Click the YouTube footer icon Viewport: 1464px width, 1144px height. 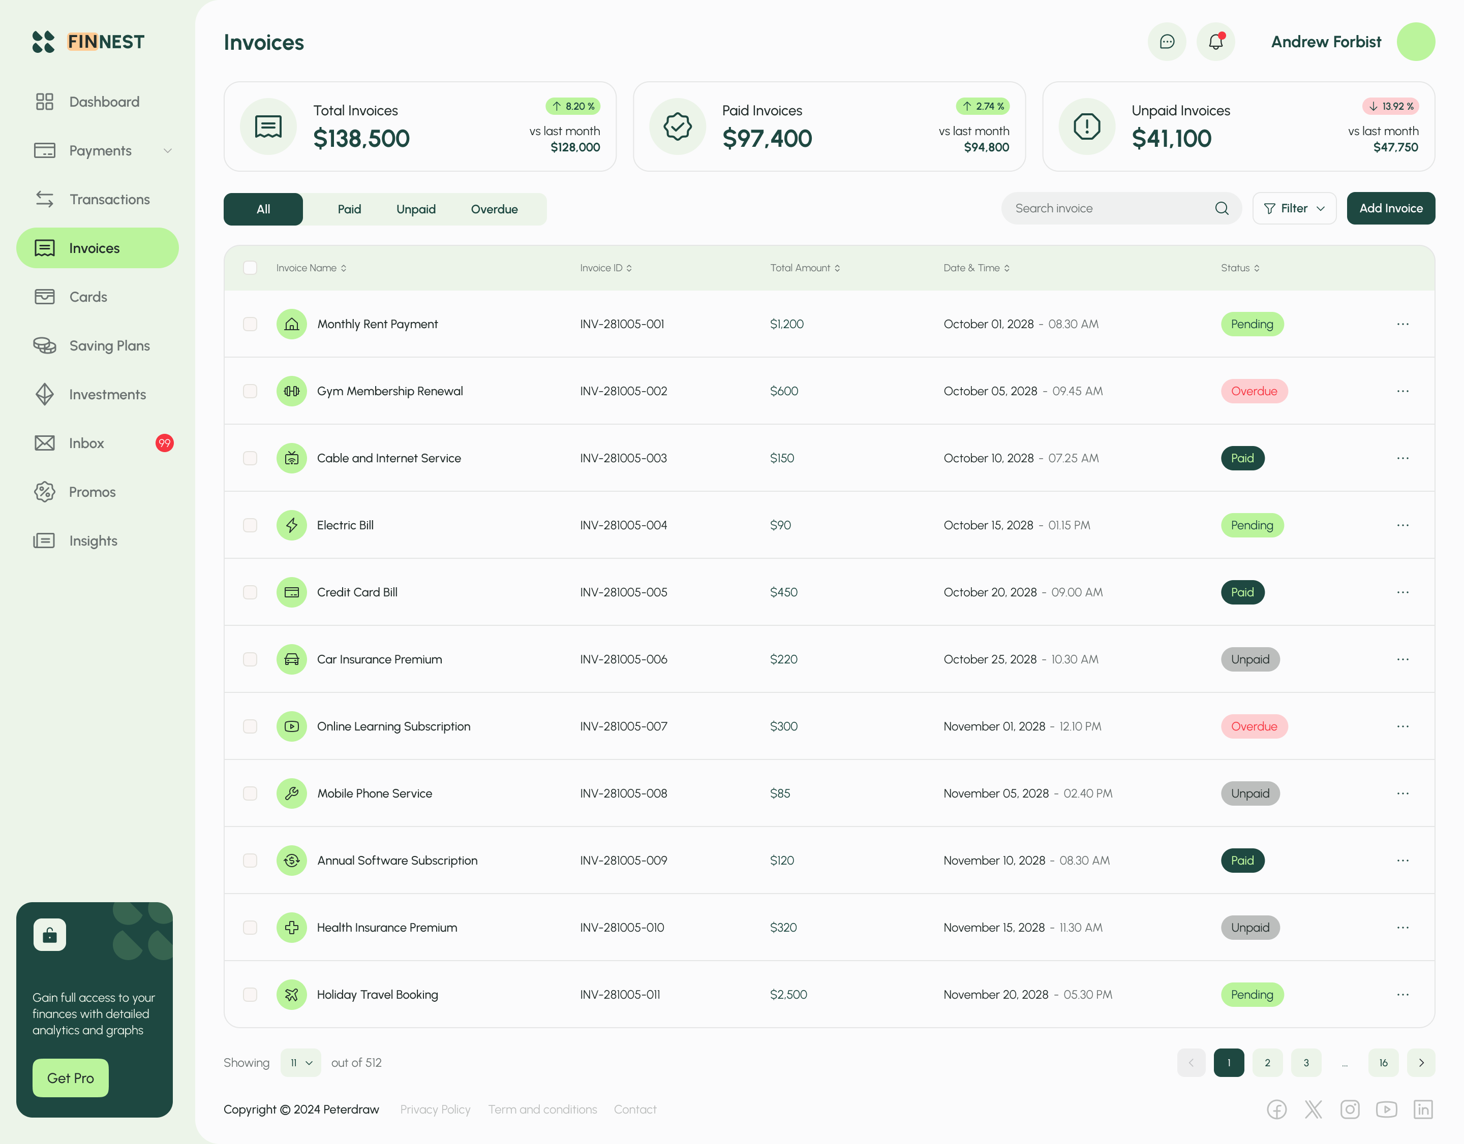(1386, 1109)
